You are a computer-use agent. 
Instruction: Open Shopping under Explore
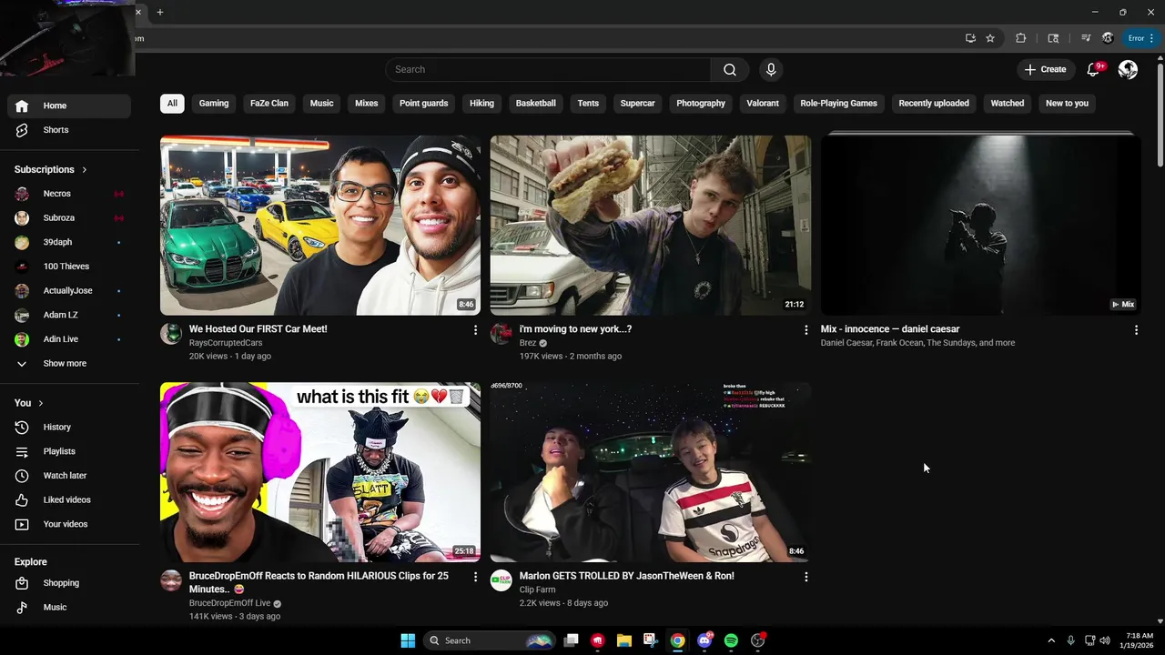[x=69, y=583]
